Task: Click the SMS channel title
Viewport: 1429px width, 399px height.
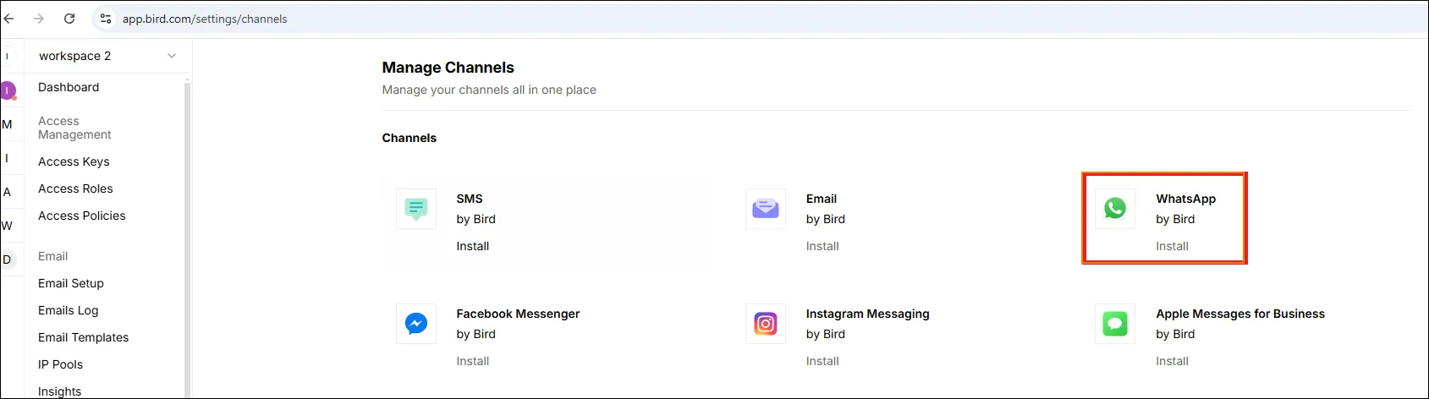Action: pyautogui.click(x=470, y=199)
